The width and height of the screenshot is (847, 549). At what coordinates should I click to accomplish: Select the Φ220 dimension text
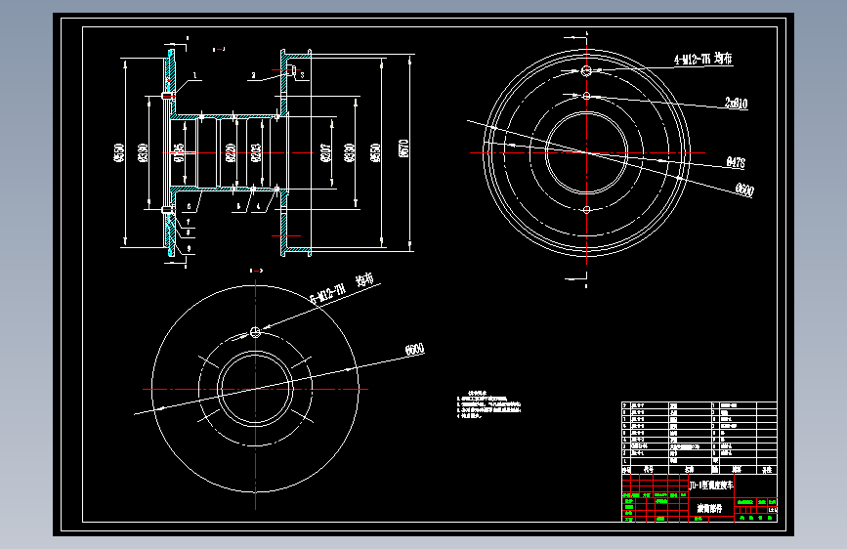point(231,153)
